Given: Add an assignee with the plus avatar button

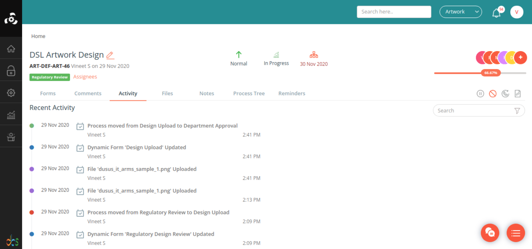Looking at the screenshot, I should point(520,57).
